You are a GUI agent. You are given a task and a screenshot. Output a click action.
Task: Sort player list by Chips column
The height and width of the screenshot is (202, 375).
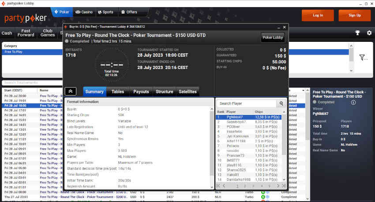(x=259, y=112)
